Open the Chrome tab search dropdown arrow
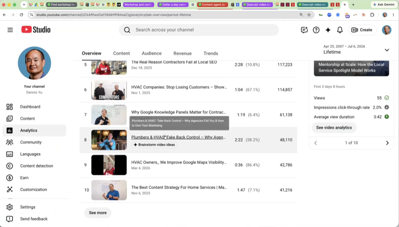The height and width of the screenshot is (227, 399). (x=24, y=4)
